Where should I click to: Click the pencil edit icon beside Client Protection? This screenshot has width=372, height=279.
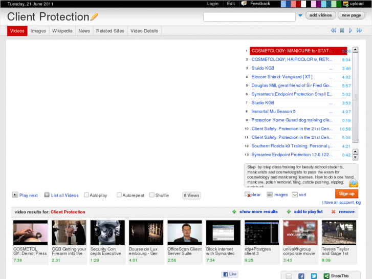[95, 17]
